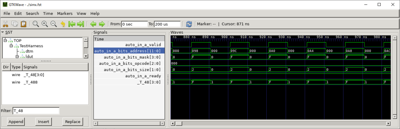
Task: Click the From time input field
Action: 134,24
